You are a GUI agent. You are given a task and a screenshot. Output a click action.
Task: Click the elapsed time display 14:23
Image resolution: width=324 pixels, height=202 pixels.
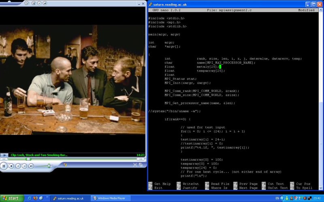(x=141, y=155)
